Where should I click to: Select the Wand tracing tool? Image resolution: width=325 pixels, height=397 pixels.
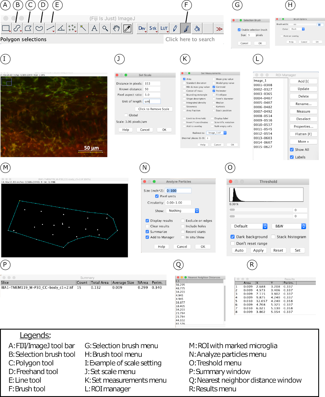point(83,28)
